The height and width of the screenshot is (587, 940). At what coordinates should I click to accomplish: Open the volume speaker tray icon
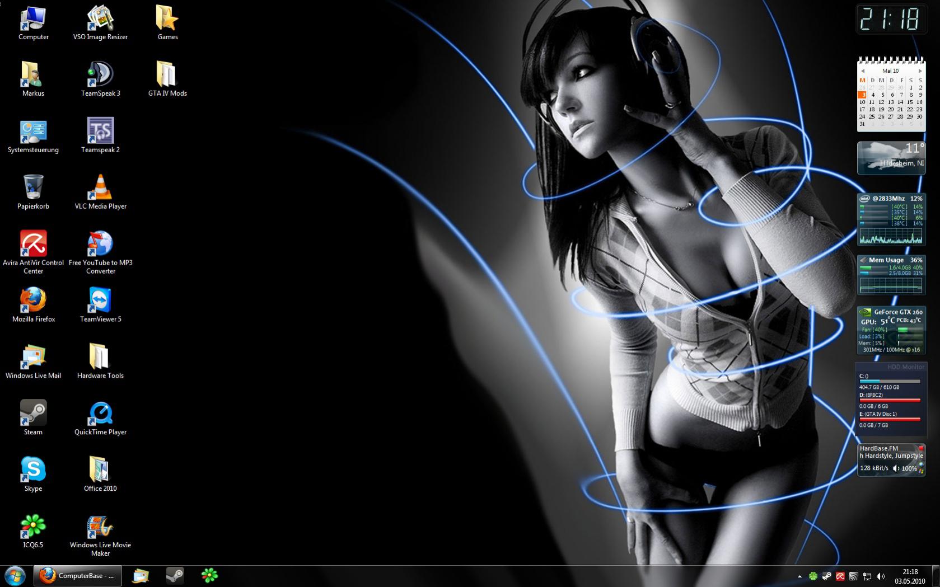[x=881, y=576]
